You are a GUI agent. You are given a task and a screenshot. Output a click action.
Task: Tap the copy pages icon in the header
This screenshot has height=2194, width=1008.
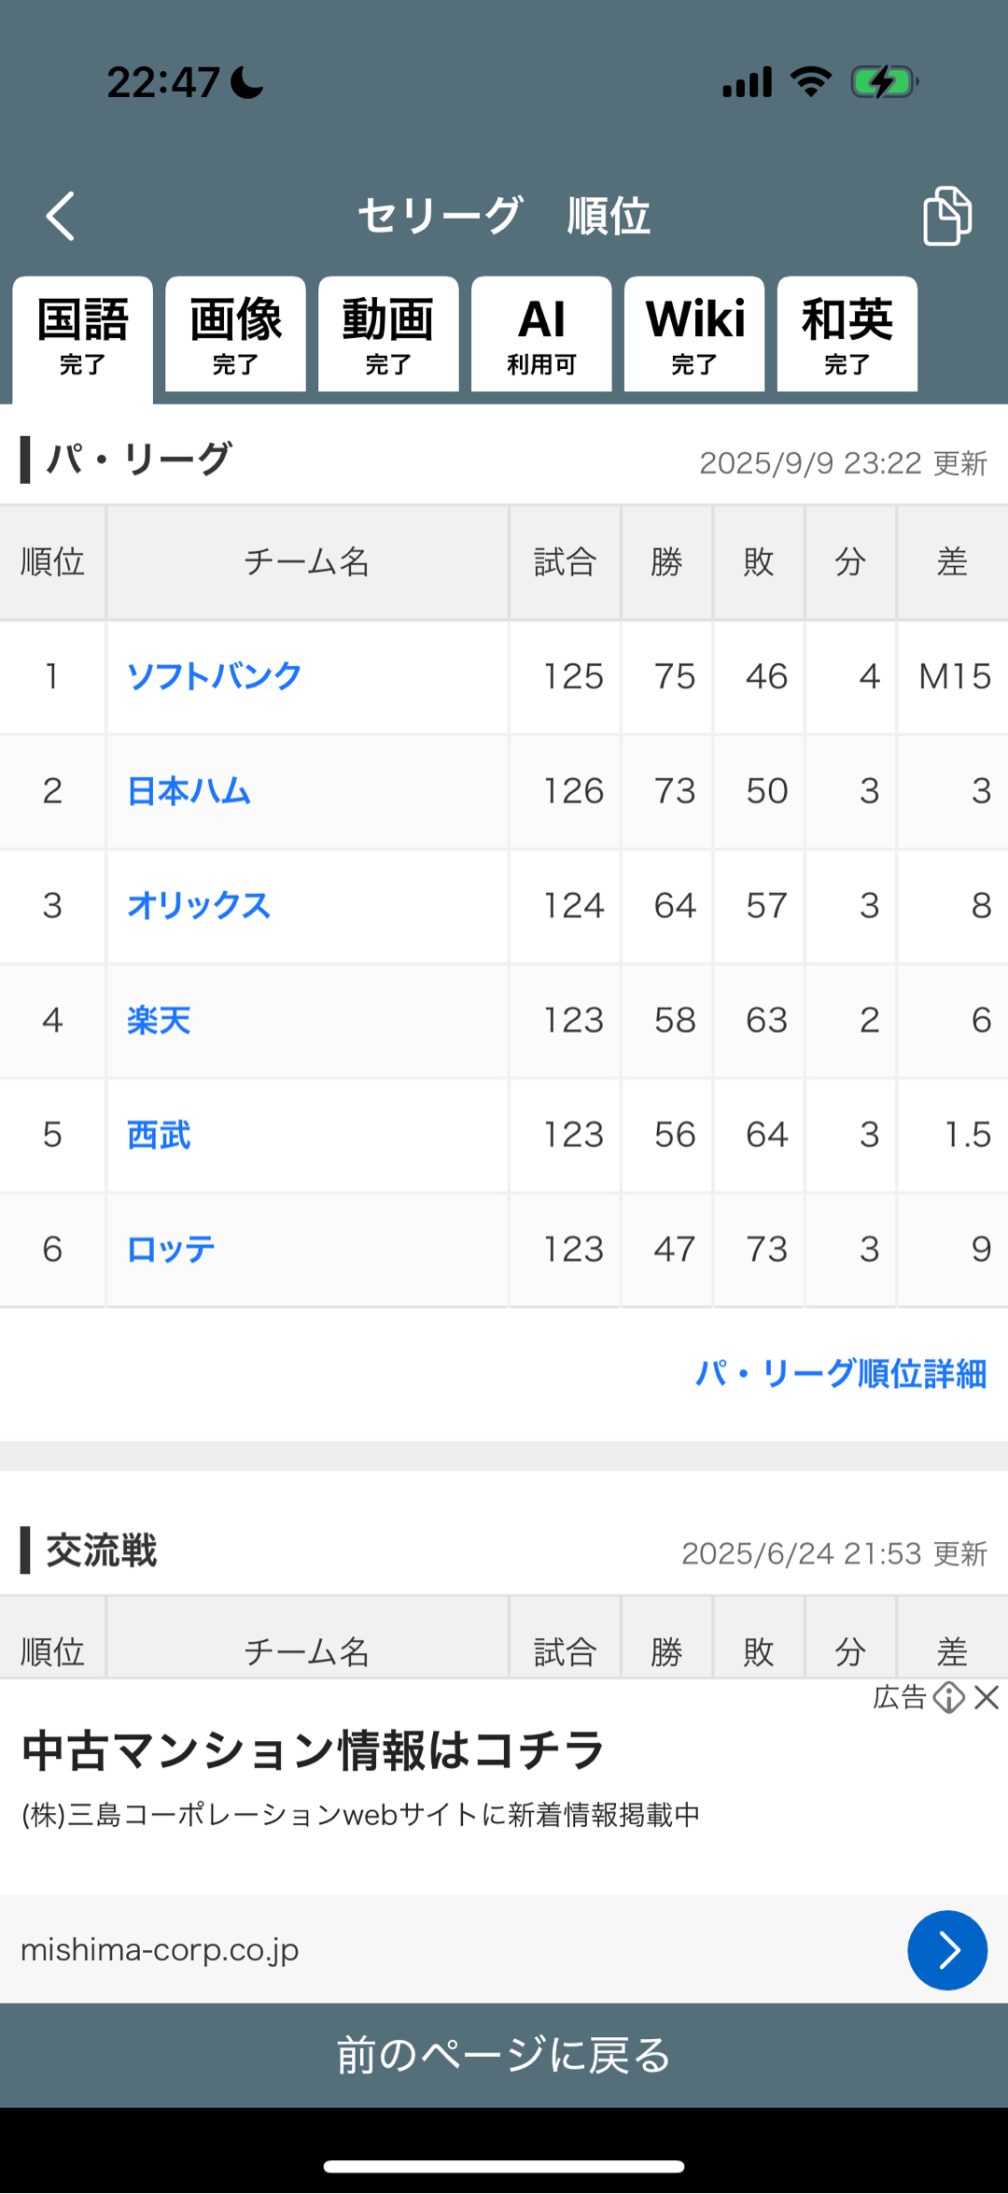tap(946, 216)
